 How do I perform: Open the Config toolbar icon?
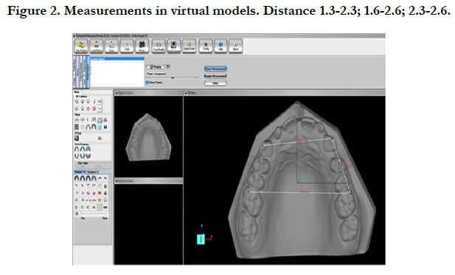[x=206, y=46]
